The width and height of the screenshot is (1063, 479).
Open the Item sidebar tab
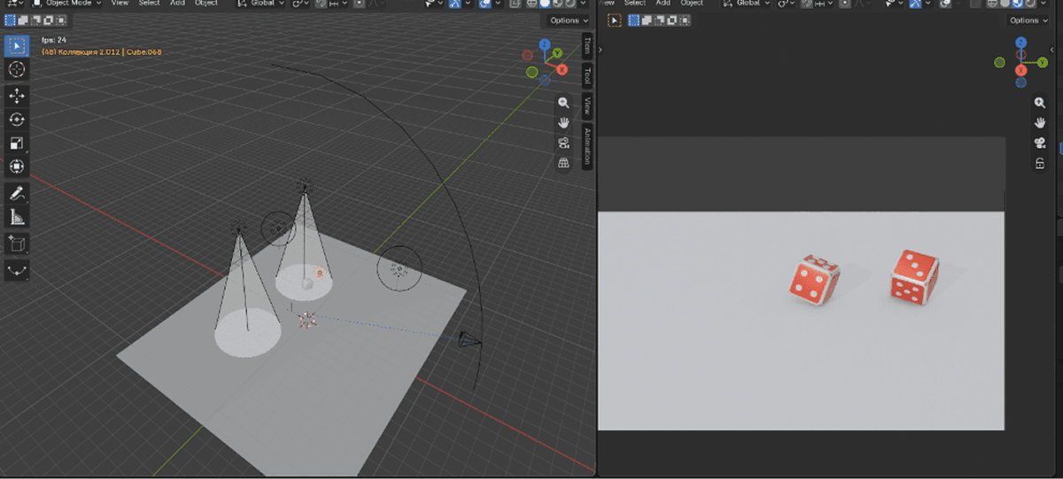[587, 47]
